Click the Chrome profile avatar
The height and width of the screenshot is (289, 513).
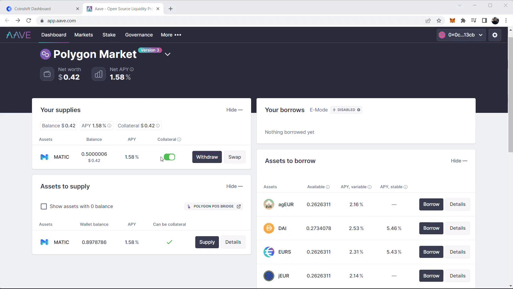(495, 21)
